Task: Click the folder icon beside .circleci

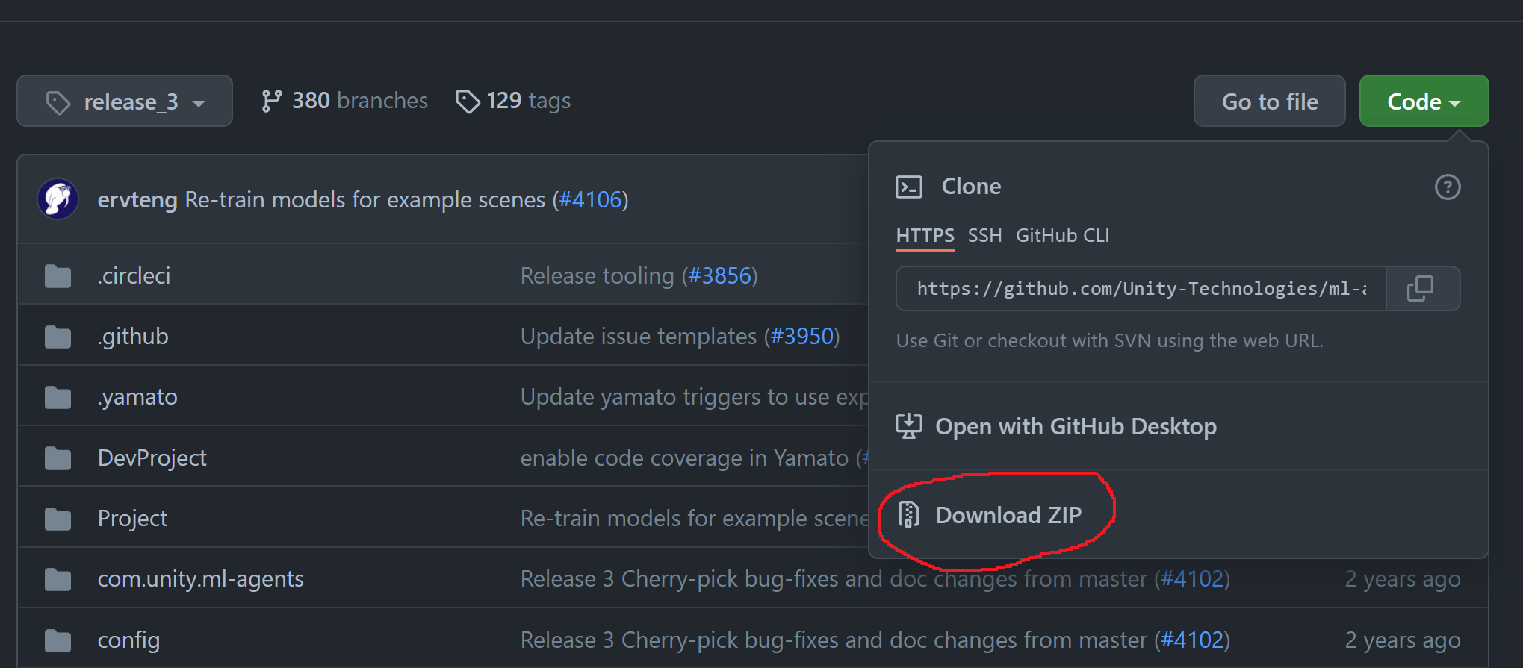Action: click(x=57, y=275)
